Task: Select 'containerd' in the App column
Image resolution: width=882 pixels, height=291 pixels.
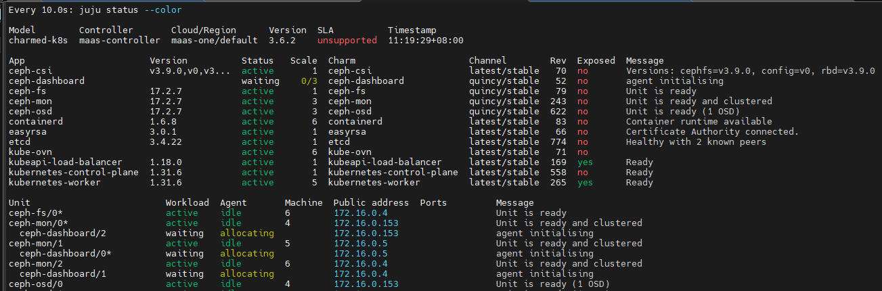Action: (x=36, y=122)
